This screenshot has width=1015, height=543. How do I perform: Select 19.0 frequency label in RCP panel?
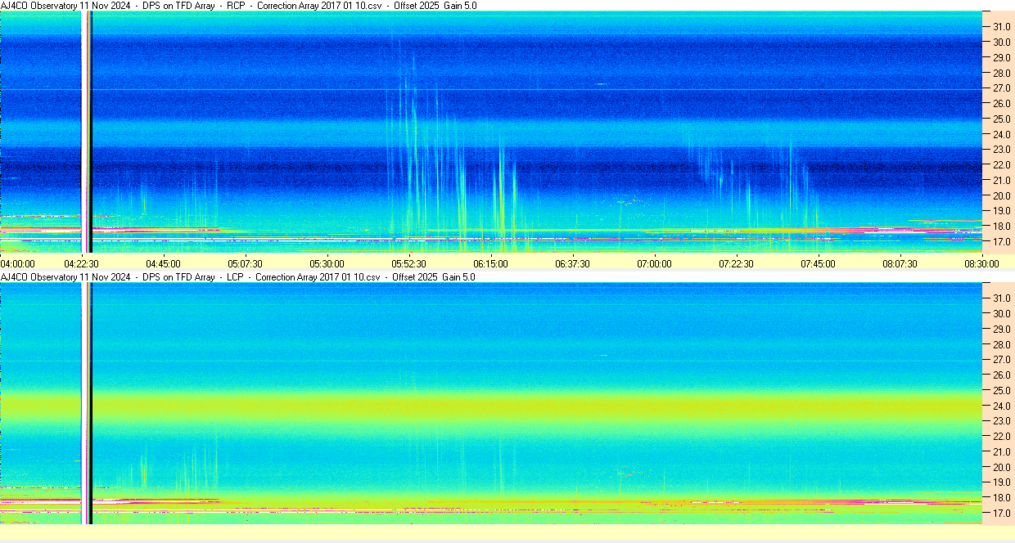tap(1002, 212)
